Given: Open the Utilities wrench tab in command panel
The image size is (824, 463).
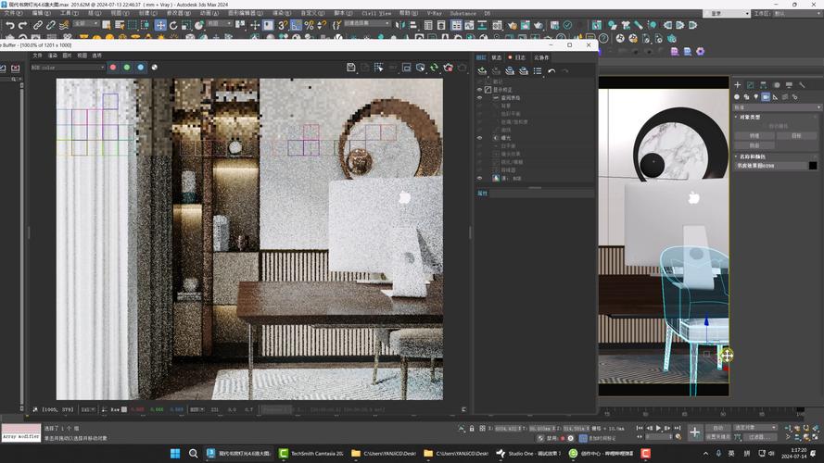Looking at the screenshot, I should 802,84.
